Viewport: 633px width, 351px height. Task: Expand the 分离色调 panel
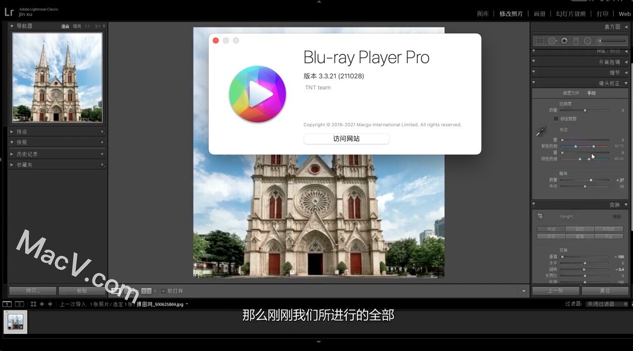pyautogui.click(x=626, y=62)
